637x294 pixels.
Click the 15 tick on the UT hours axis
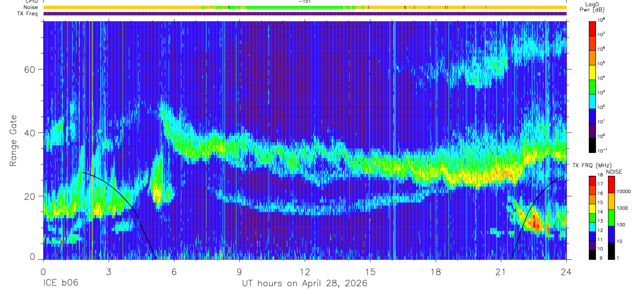(x=370, y=271)
